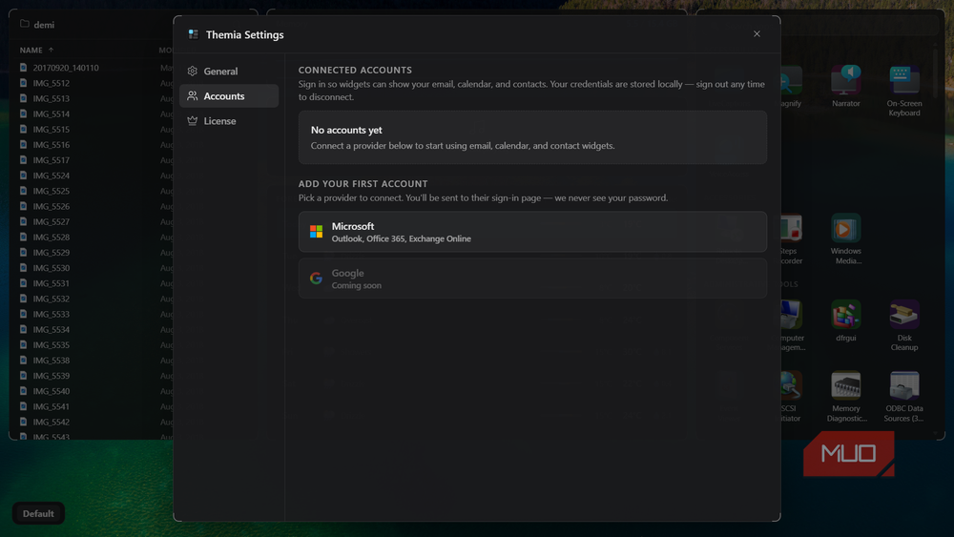
Task: Select file IMG_5531 in demi list
Action: pos(52,283)
